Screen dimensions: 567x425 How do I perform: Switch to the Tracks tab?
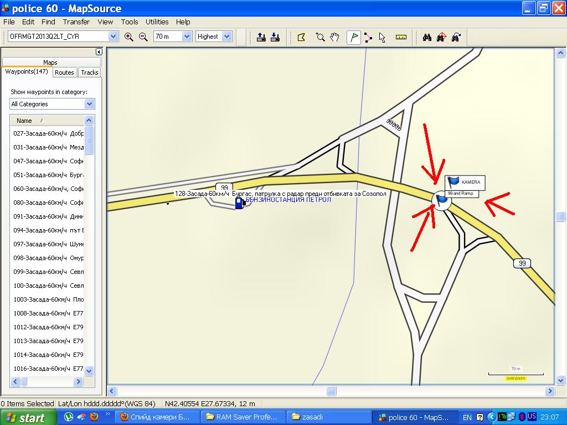click(89, 72)
